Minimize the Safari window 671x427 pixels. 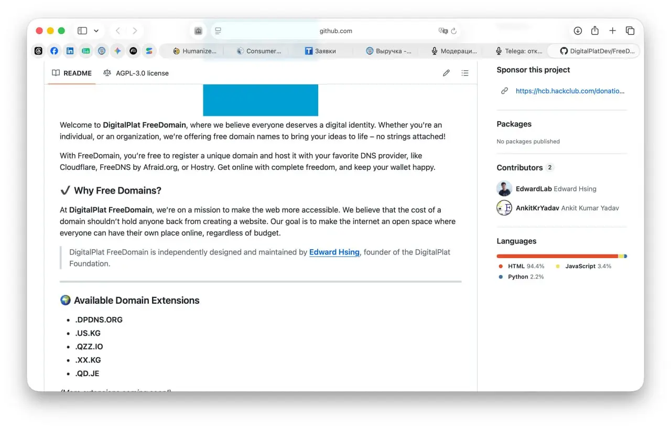pyautogui.click(x=50, y=31)
